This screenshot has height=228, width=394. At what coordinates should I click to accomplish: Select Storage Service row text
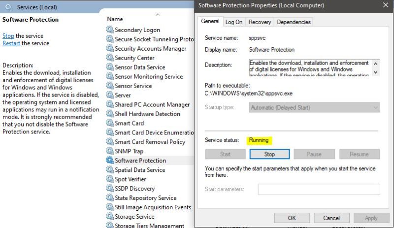pos(134,217)
